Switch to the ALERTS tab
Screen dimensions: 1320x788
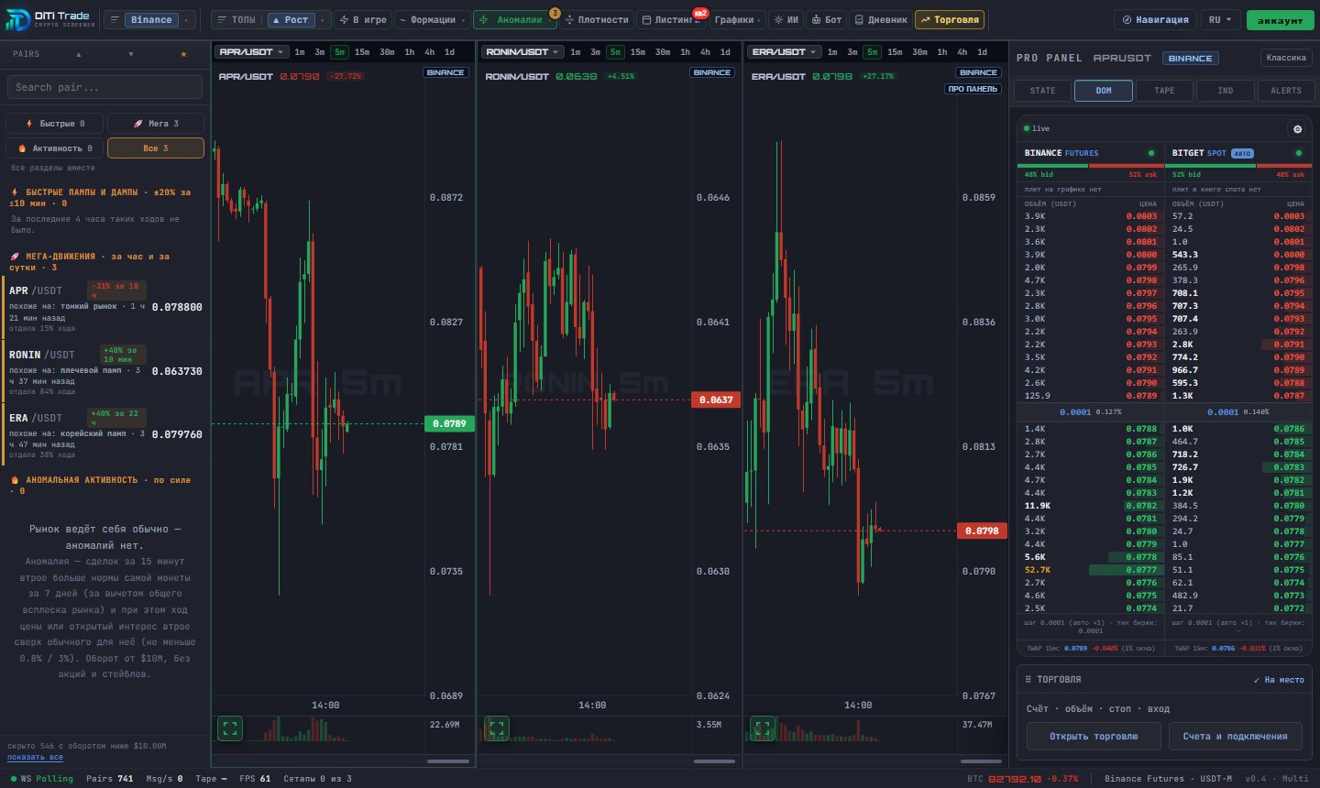click(x=1285, y=91)
